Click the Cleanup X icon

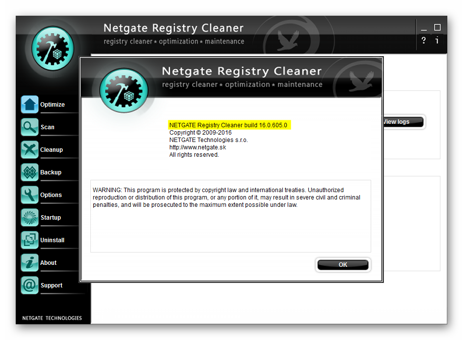(x=29, y=149)
